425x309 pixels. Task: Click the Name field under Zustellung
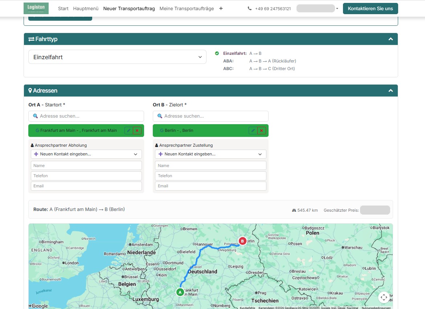click(x=211, y=166)
